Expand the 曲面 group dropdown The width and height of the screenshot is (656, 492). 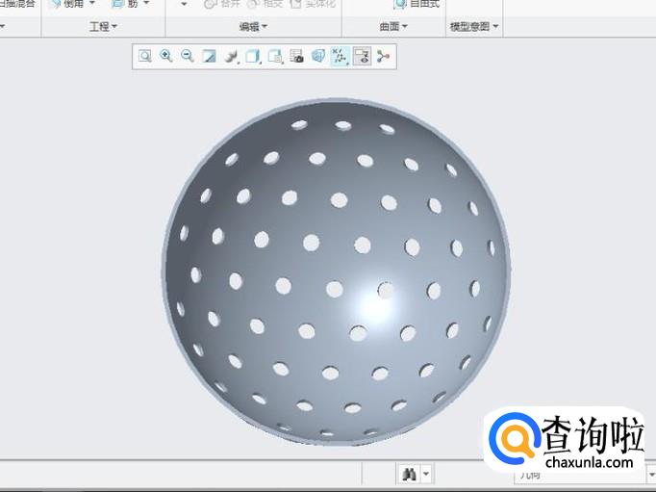point(393,26)
